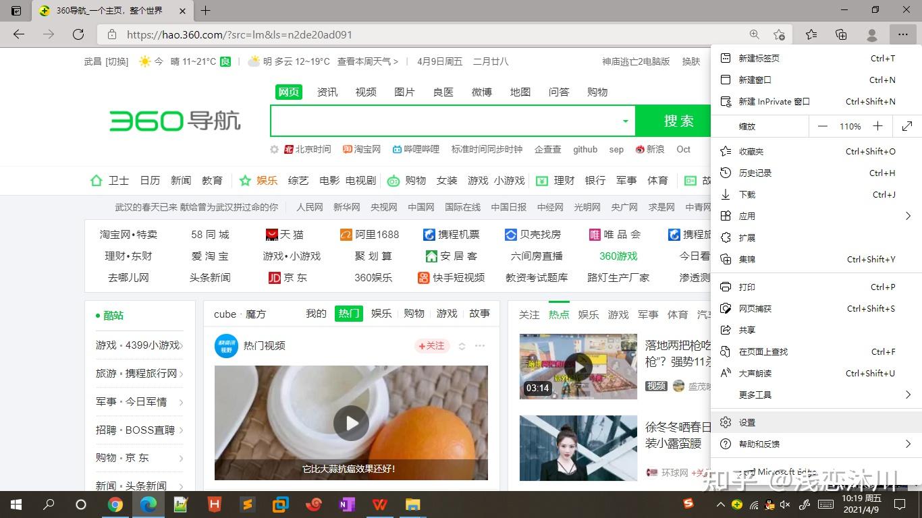Expand 游戏 · 4399小游戏 sidebar row
The image size is (922, 518).
(140, 345)
